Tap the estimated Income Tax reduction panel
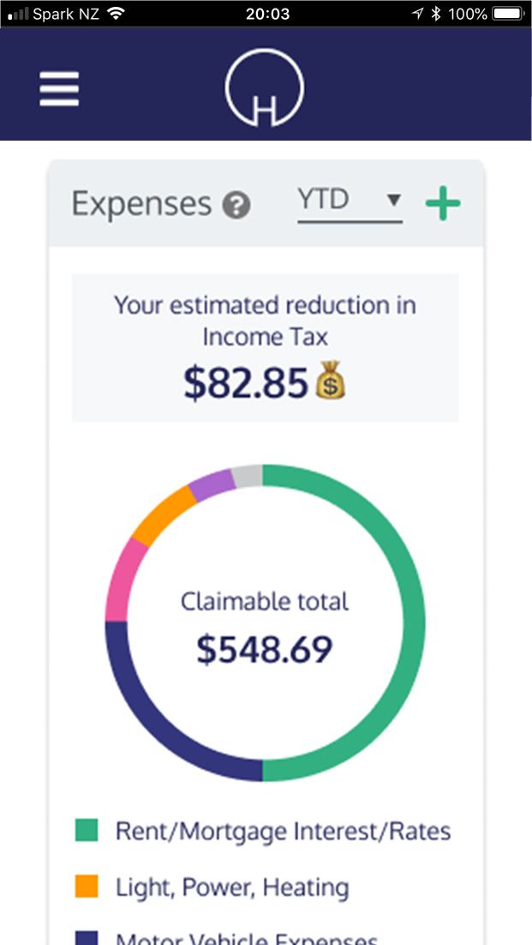 (265, 348)
